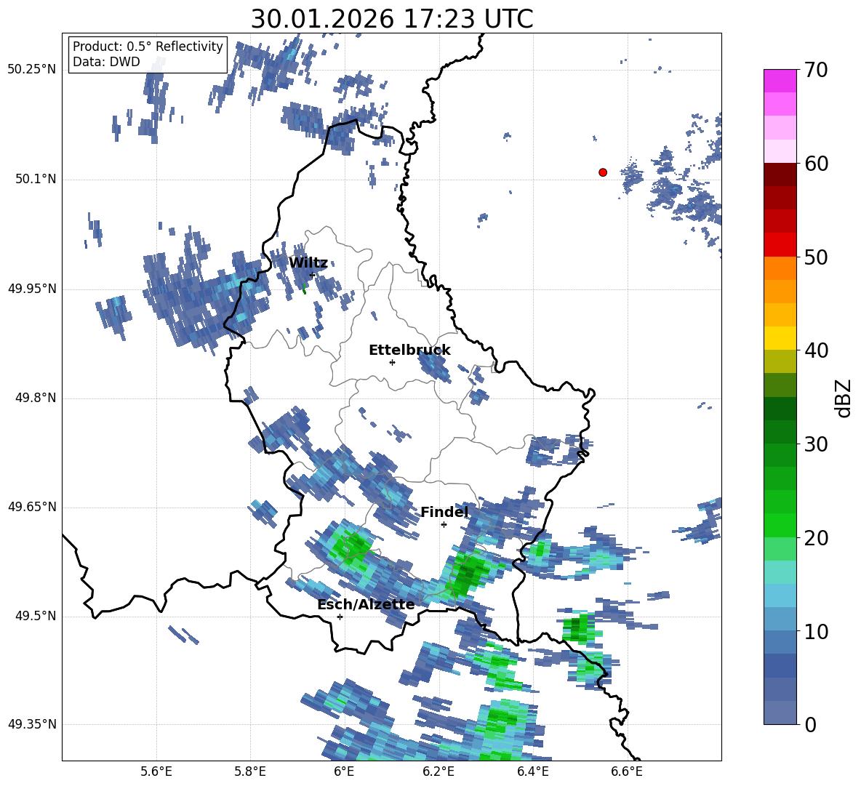The image size is (861, 786).
Task: Click the magenta 65-70 dBZ colorbar band
Action: point(780,81)
